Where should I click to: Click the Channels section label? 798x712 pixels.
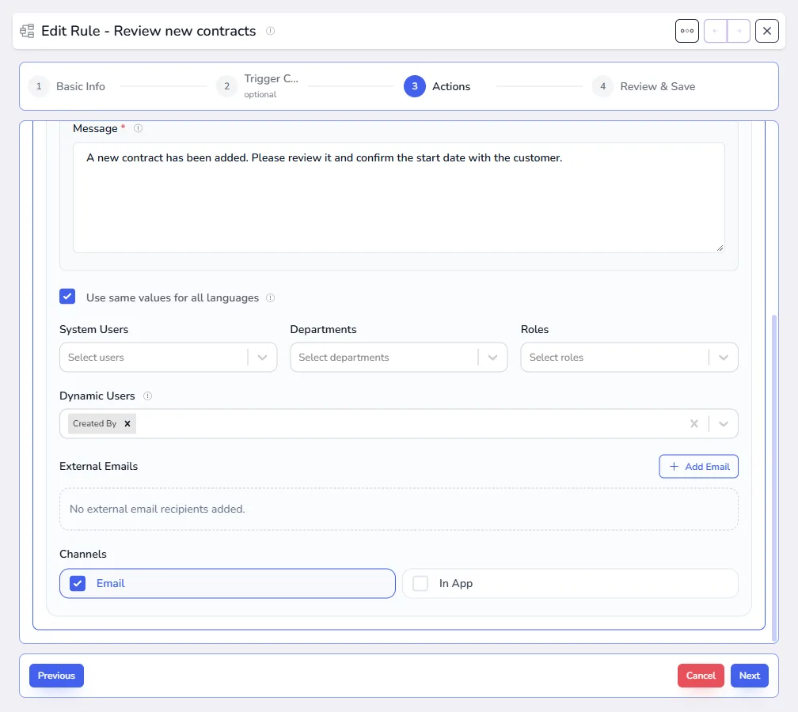click(x=83, y=554)
